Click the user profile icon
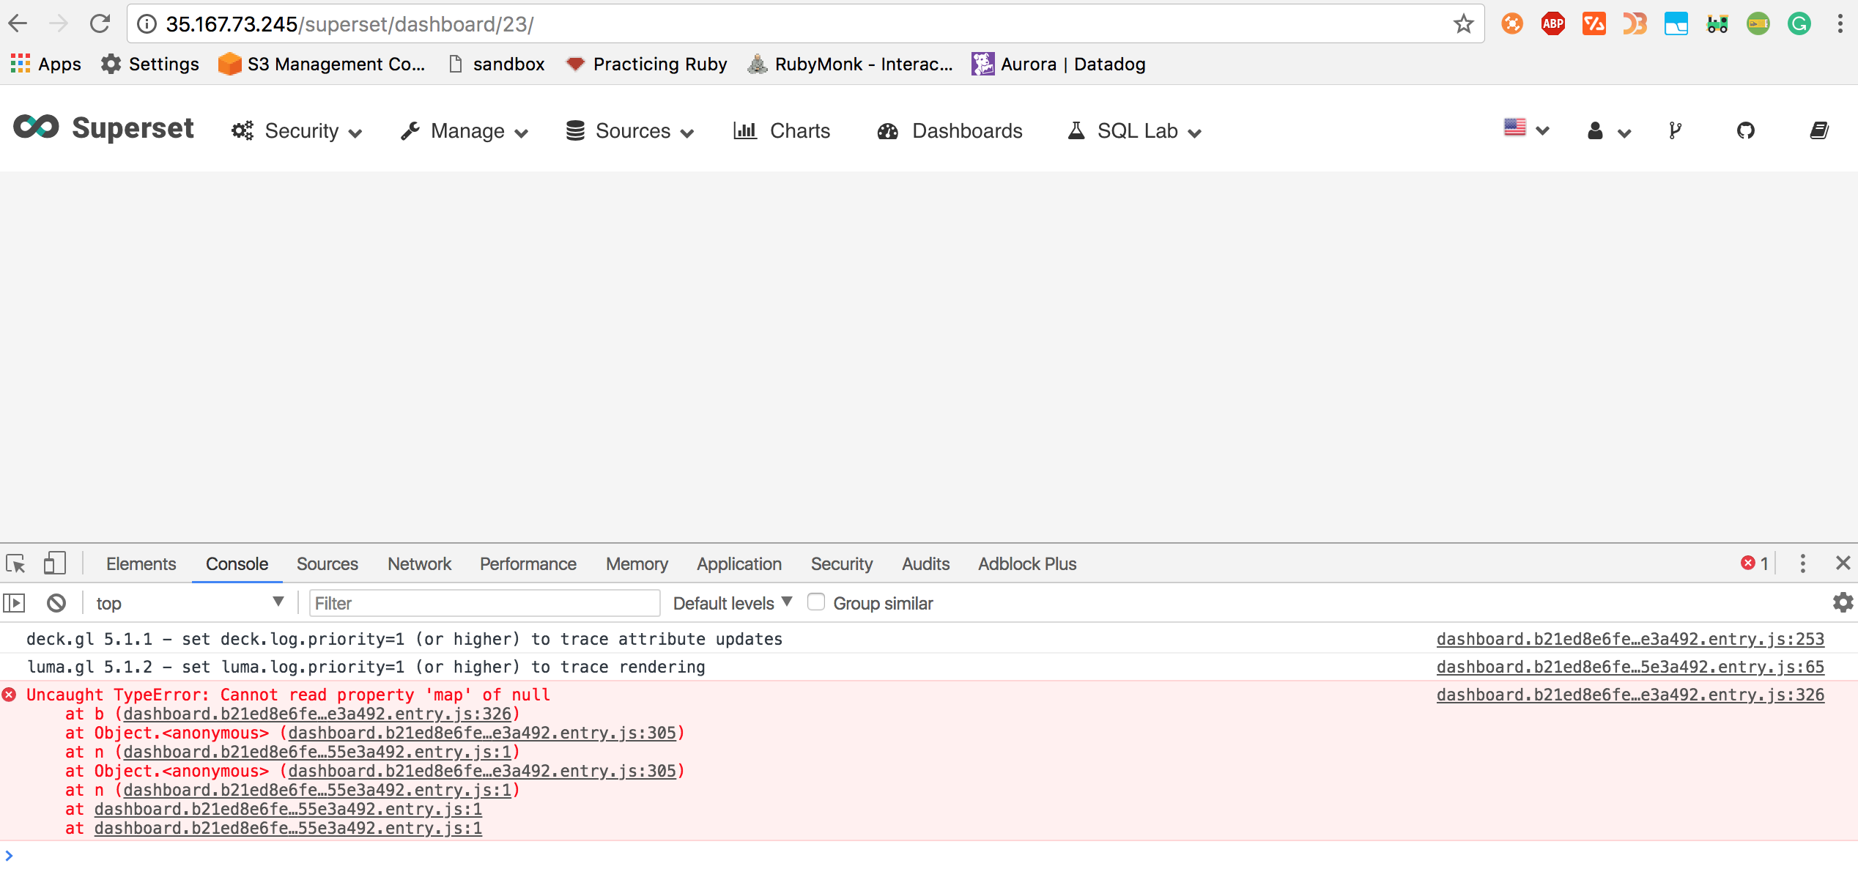Image resolution: width=1858 pixels, height=869 pixels. click(x=1595, y=130)
